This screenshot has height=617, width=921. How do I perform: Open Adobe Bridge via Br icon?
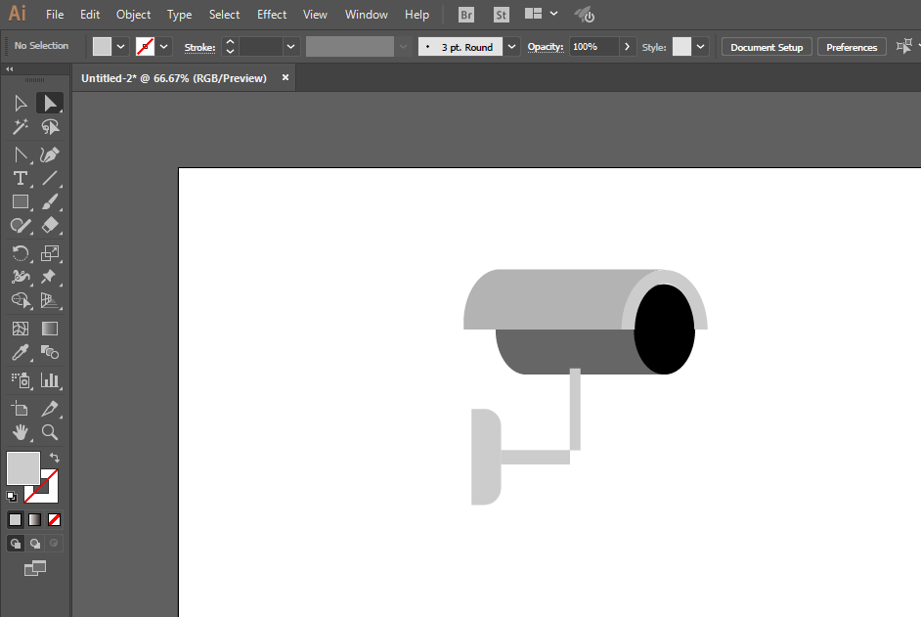click(466, 15)
